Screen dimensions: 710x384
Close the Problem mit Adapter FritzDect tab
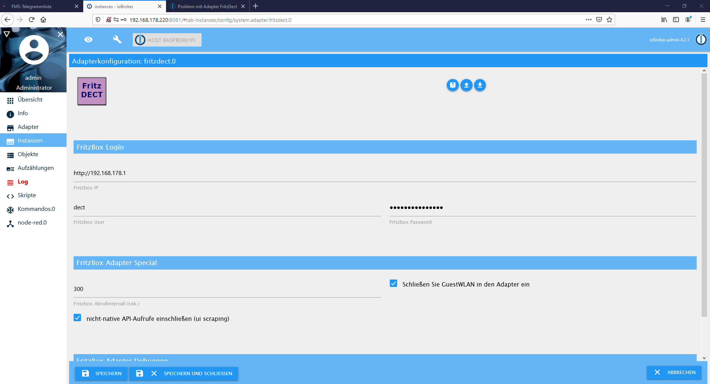click(243, 6)
